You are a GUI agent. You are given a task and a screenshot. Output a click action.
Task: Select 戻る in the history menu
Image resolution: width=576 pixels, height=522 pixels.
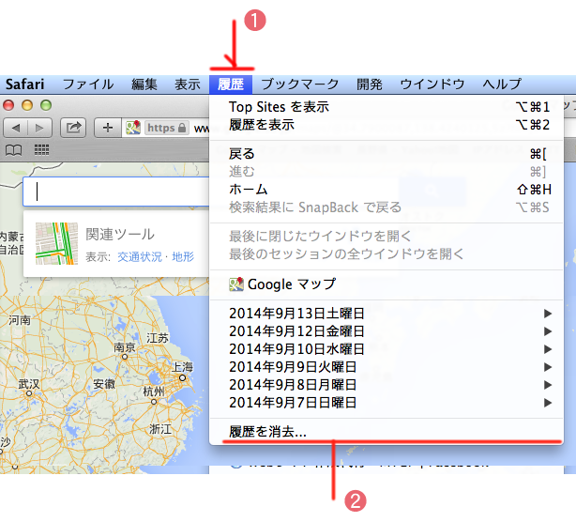387,154
